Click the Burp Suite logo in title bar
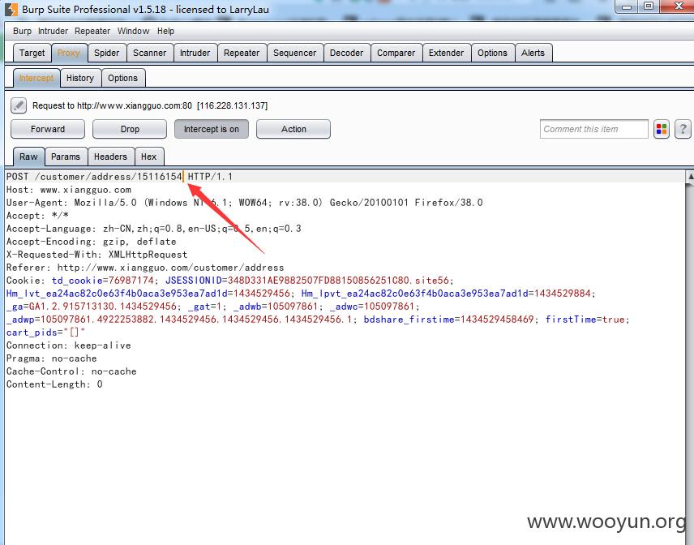Viewport: 694px width, 545px height. click(11, 9)
